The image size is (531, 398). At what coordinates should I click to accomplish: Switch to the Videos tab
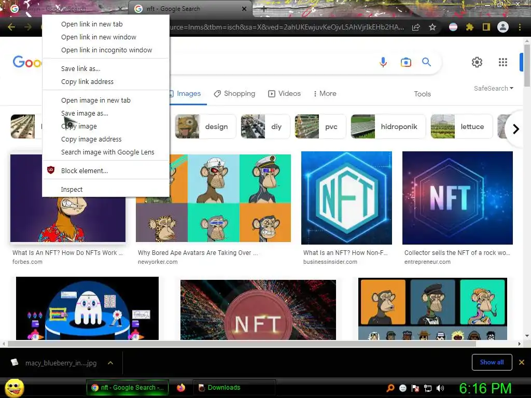[285, 93]
